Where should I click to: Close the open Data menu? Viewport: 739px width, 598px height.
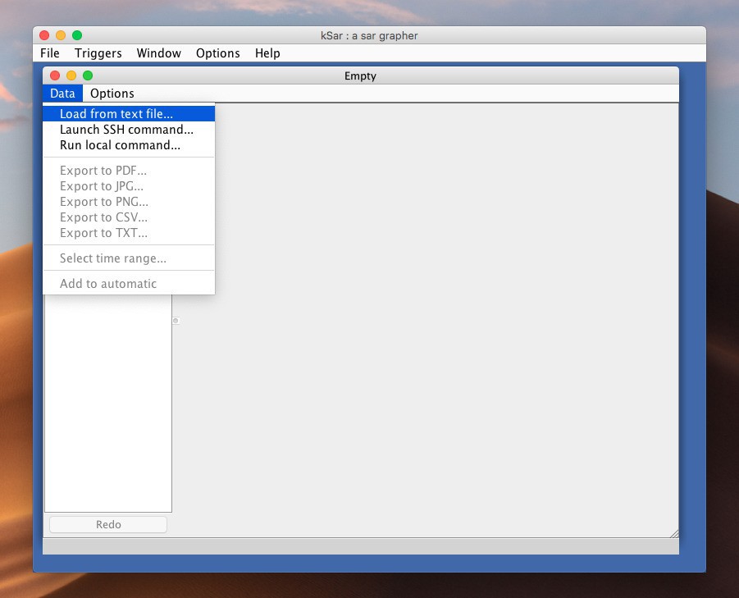click(62, 94)
